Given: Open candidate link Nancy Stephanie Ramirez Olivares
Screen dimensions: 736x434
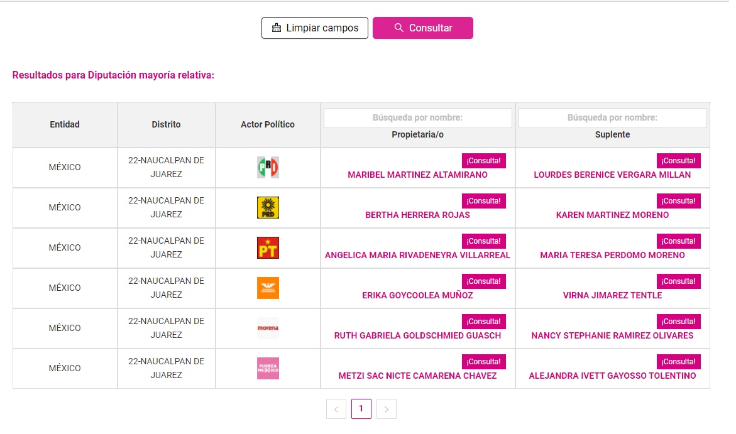Looking at the screenshot, I should pos(612,335).
